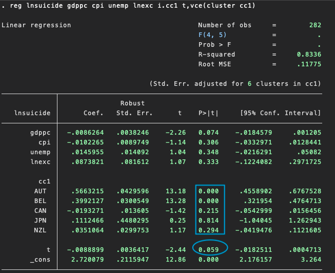Select the Root MSE value .11775
335x273 pixels.
point(310,64)
